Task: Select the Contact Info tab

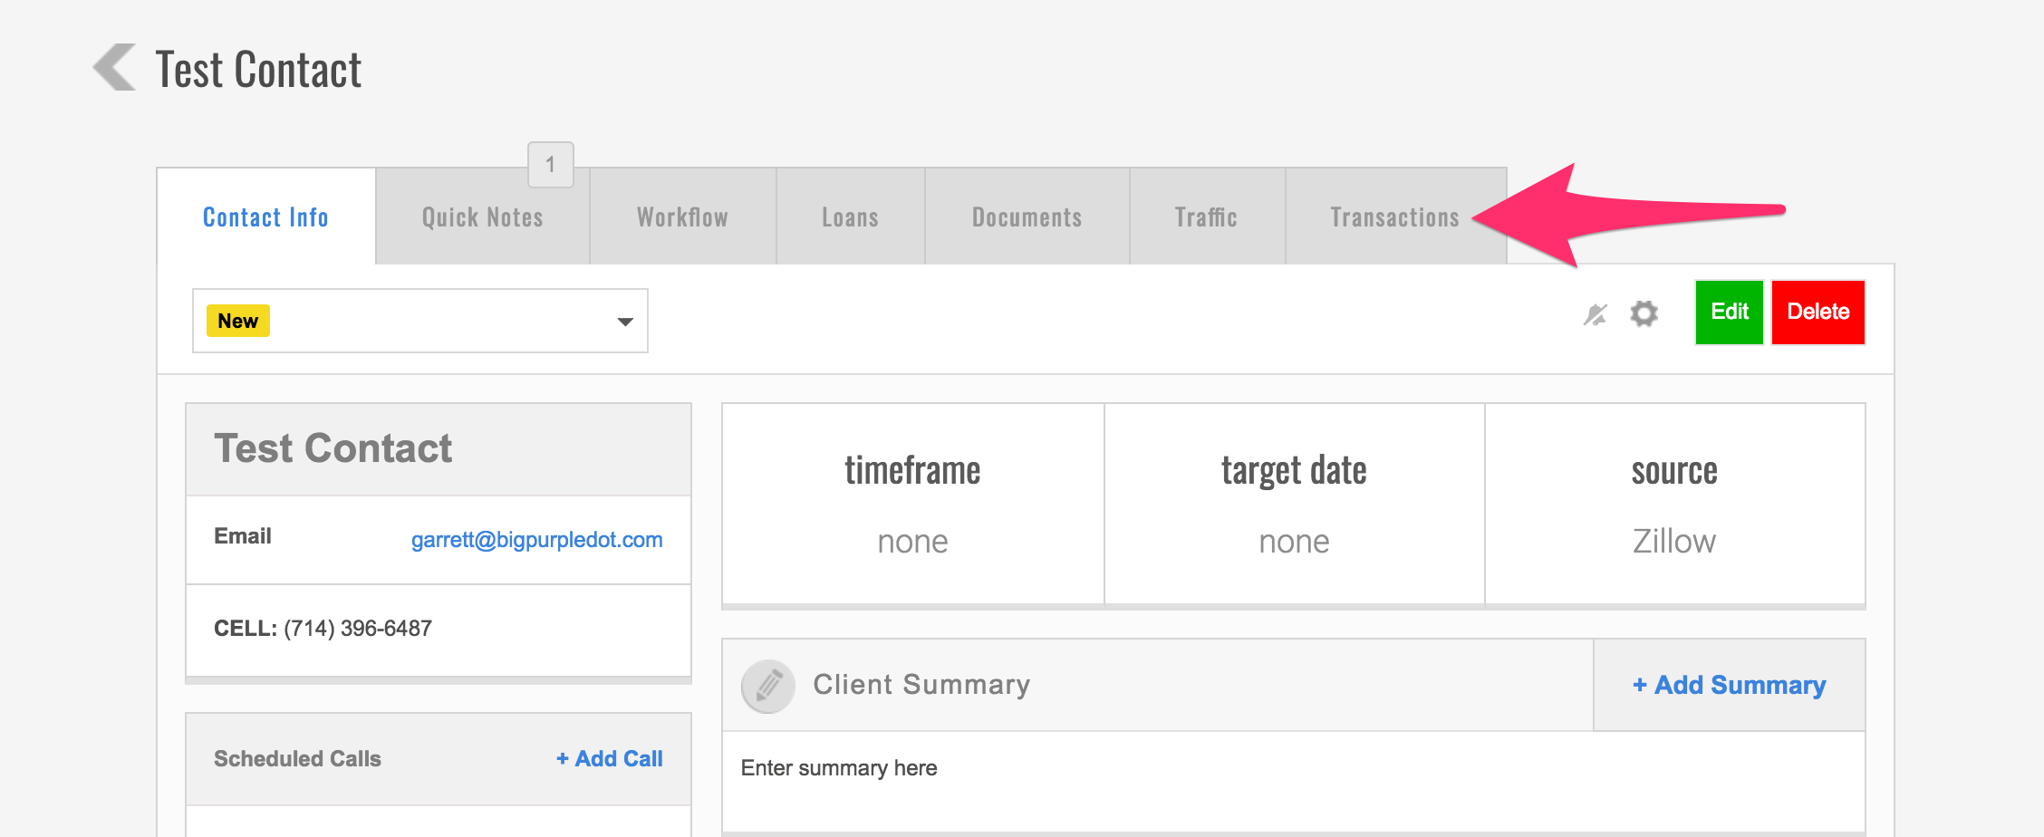Action: (265, 218)
